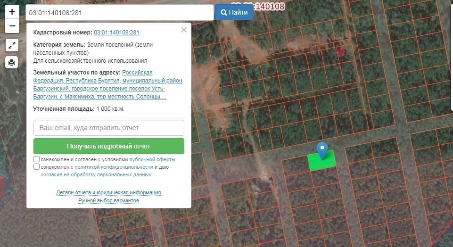Click the red marker on map
The width and height of the screenshot is (453, 247).
click(341, 52)
